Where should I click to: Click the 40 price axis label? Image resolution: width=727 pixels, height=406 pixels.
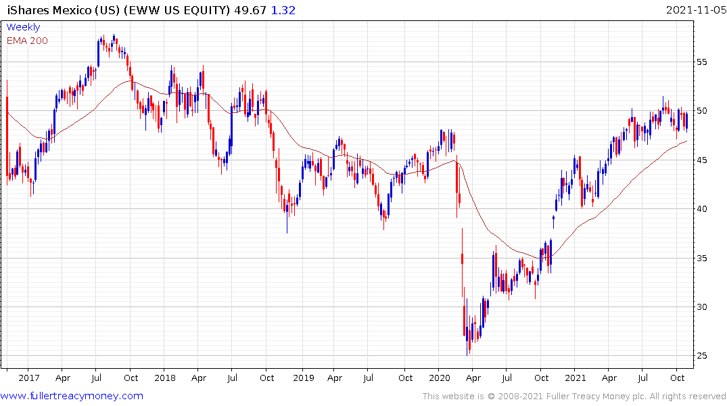pyautogui.click(x=702, y=209)
